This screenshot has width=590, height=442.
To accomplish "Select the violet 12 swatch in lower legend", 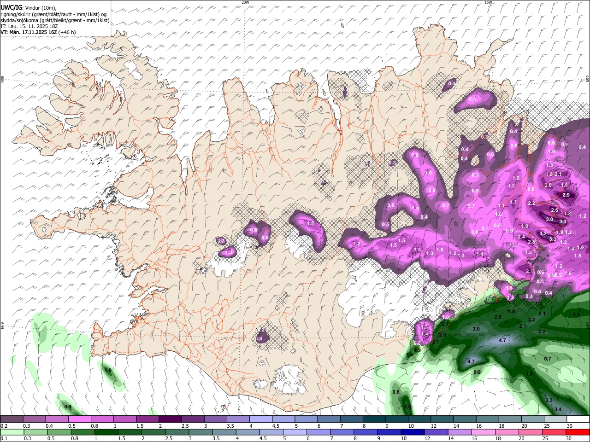I will pyautogui.click(x=437, y=432).
